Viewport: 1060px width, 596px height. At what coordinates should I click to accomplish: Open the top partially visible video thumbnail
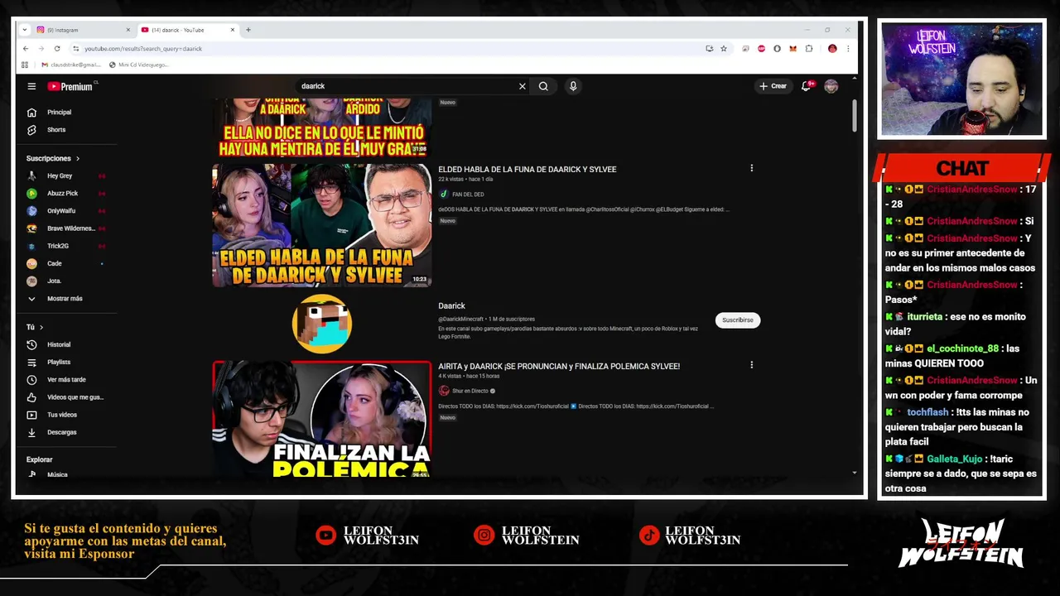(x=321, y=127)
